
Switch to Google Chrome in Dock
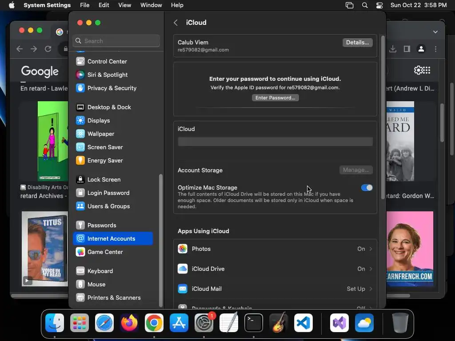(154, 323)
